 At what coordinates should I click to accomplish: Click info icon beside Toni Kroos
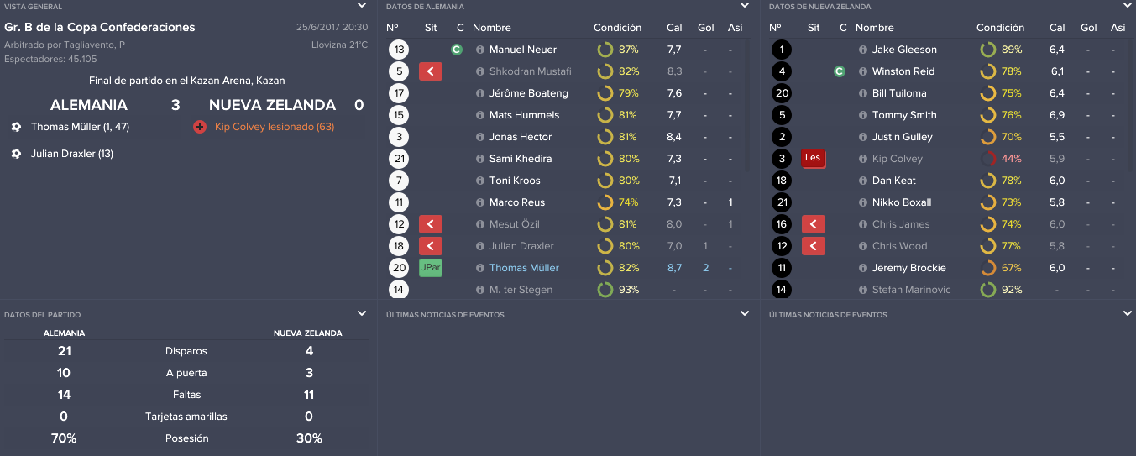pos(479,181)
